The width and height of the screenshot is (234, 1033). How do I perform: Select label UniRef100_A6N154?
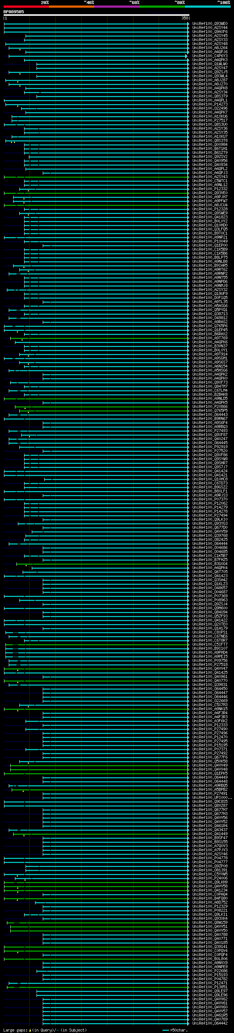pyautogui.click(x=210, y=366)
